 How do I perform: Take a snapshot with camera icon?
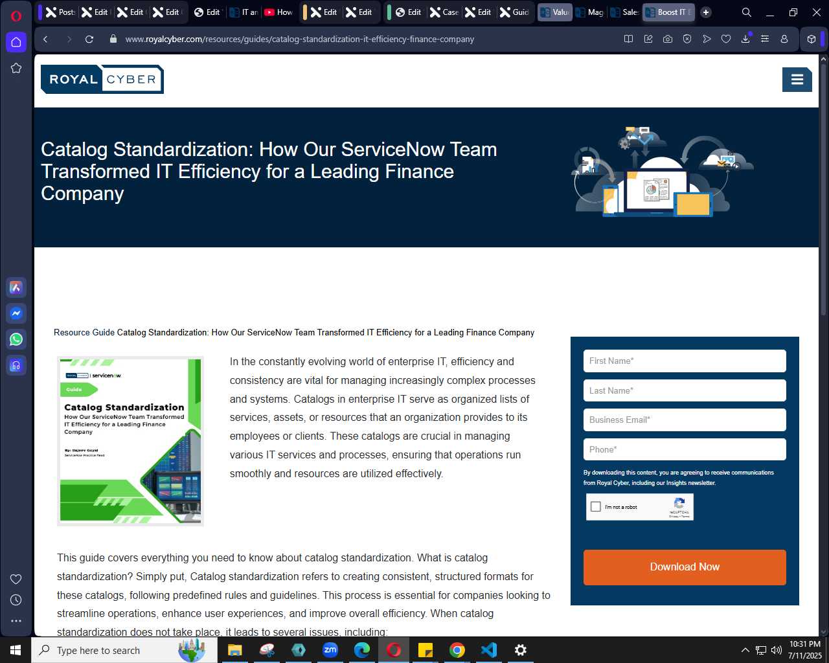[x=667, y=39]
